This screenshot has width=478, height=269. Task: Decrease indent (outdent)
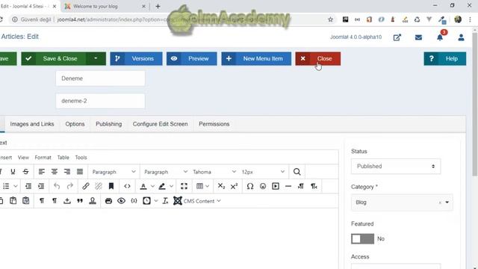tap(28, 186)
